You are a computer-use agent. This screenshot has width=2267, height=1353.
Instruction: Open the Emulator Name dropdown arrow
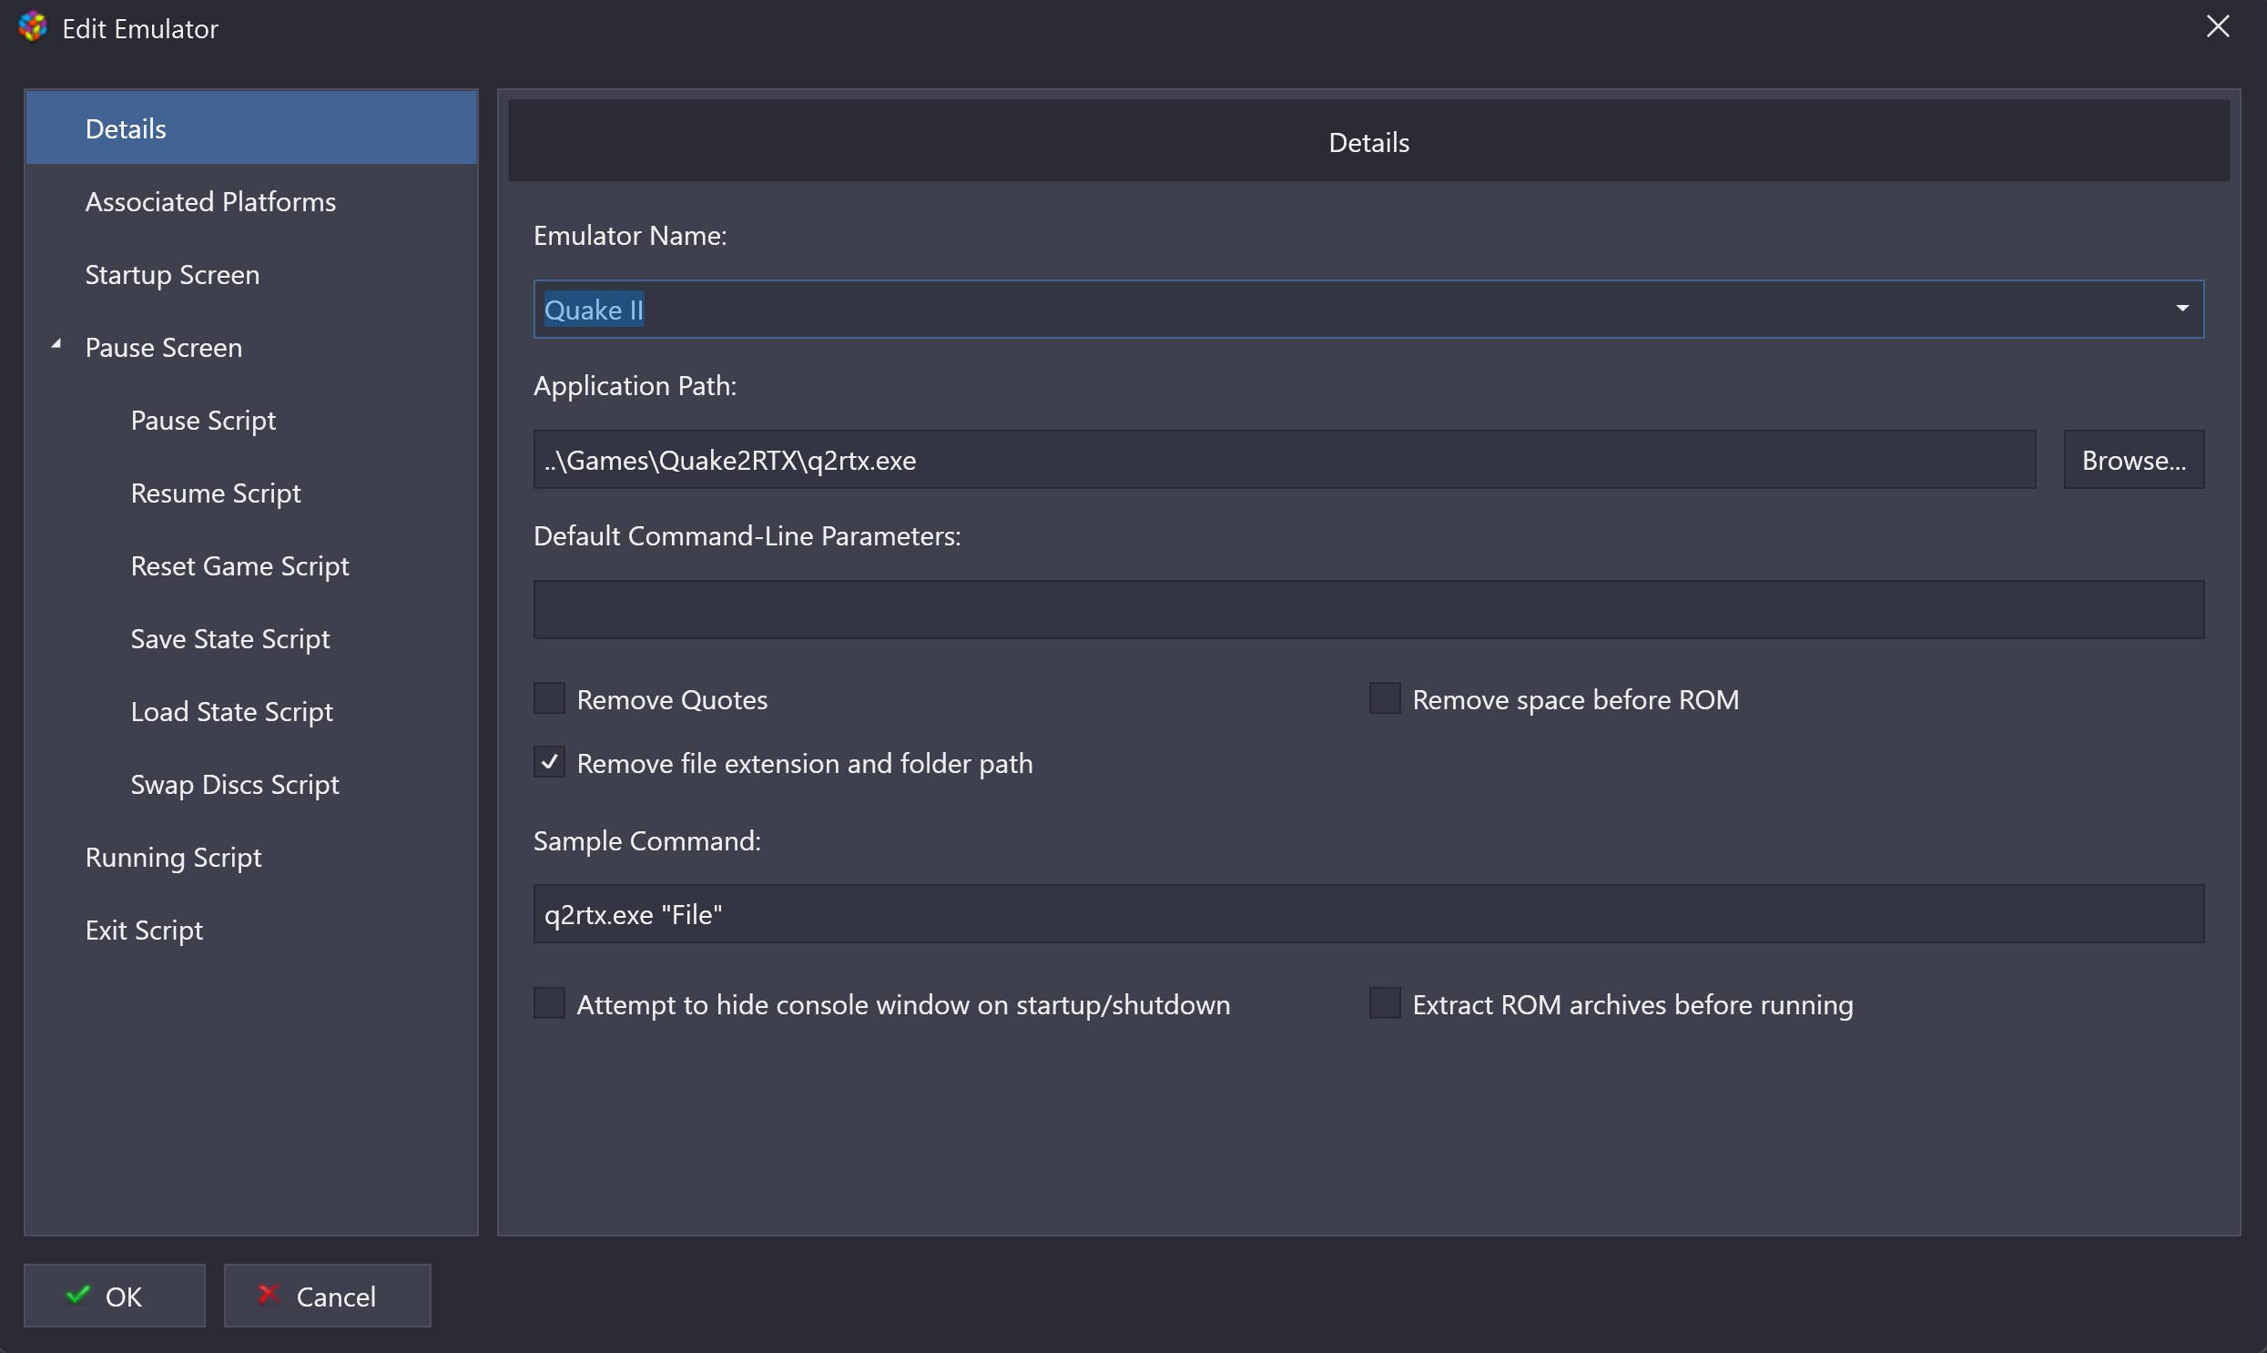pyautogui.click(x=2182, y=309)
